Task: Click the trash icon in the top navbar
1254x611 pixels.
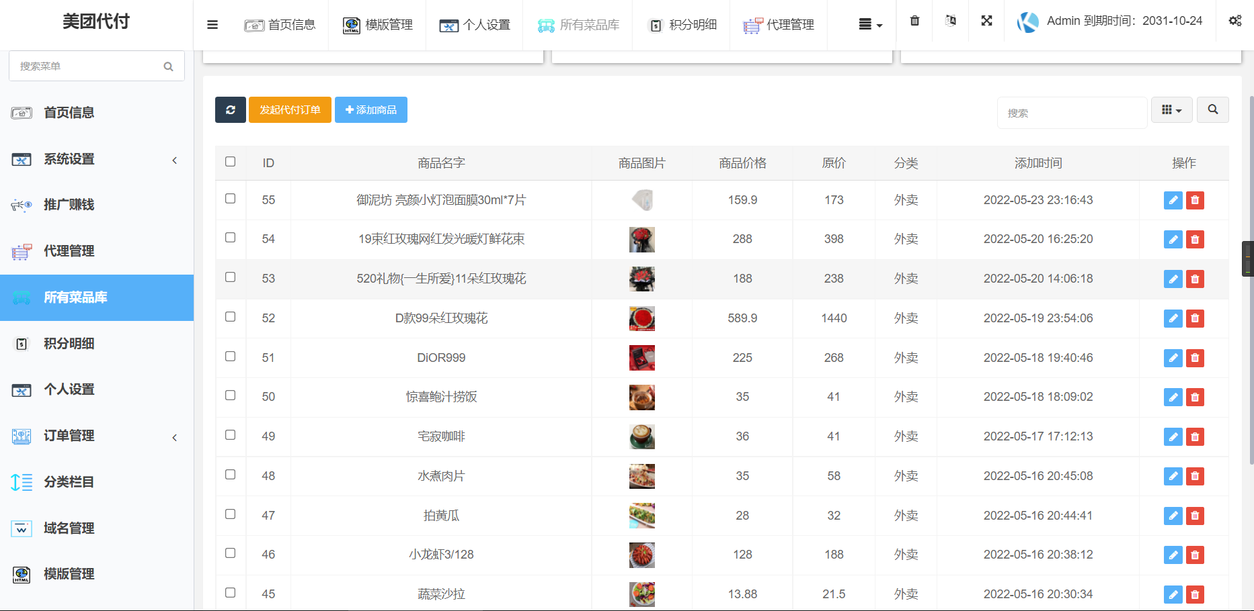Action: [x=914, y=21]
